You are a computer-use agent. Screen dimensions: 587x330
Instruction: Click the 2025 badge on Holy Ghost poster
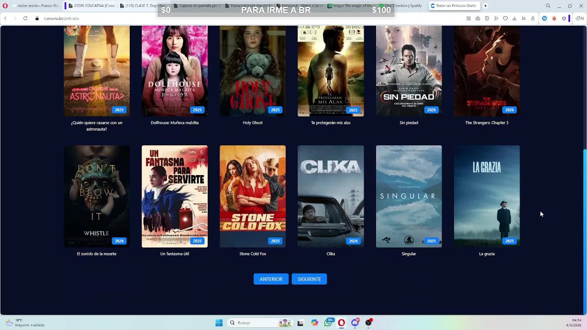[x=275, y=110]
